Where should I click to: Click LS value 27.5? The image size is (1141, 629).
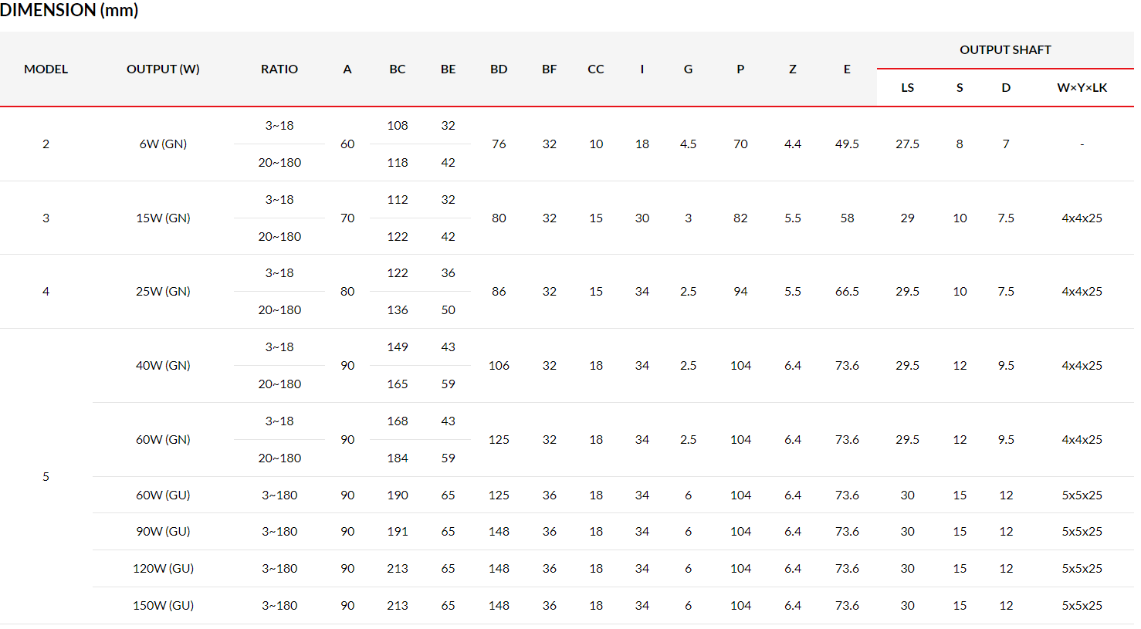907,144
